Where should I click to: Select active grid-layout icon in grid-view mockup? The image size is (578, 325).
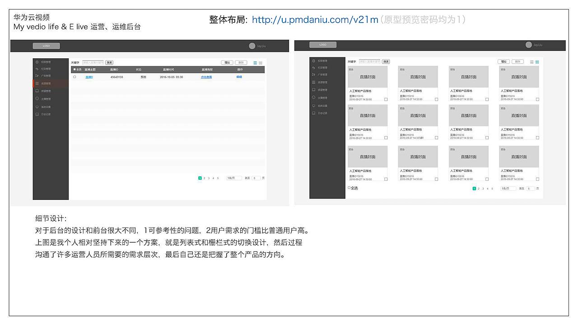[x=537, y=62]
